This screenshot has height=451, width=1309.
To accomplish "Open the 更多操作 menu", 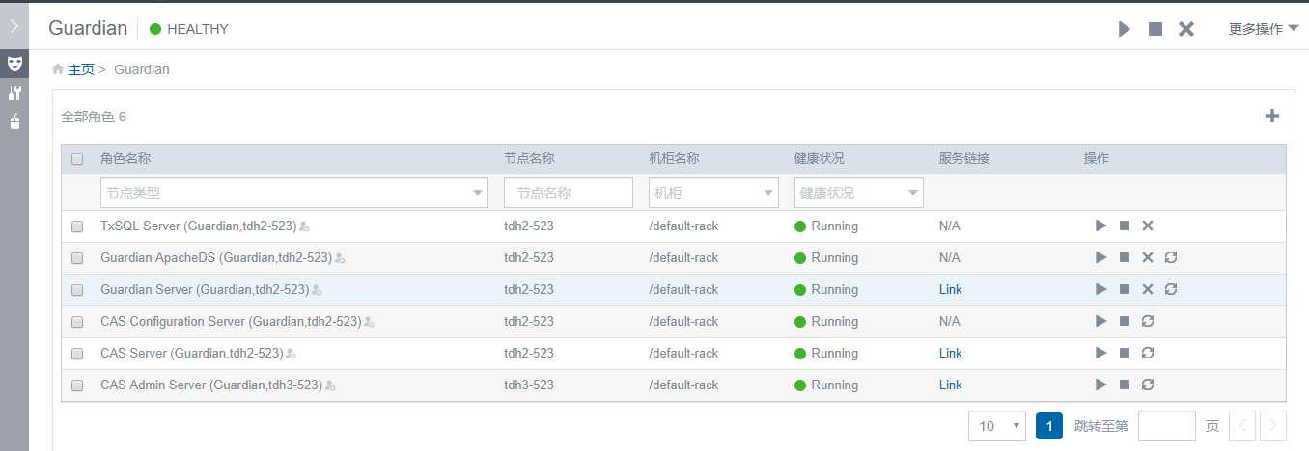I will tap(1263, 29).
